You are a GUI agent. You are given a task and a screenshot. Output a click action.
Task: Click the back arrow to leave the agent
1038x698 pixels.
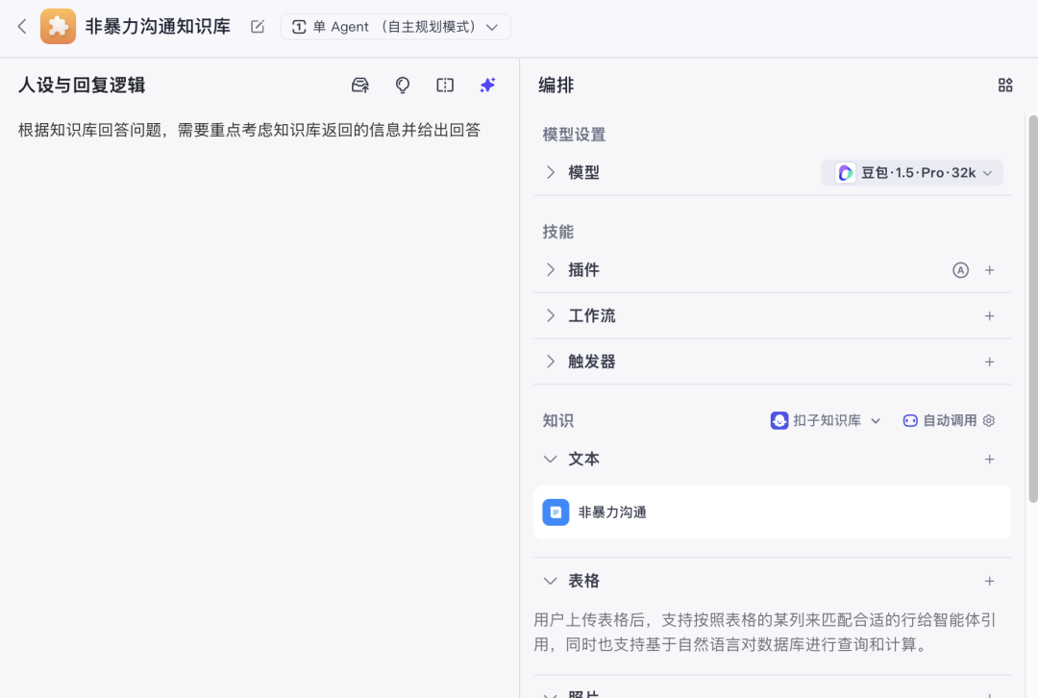coord(21,27)
